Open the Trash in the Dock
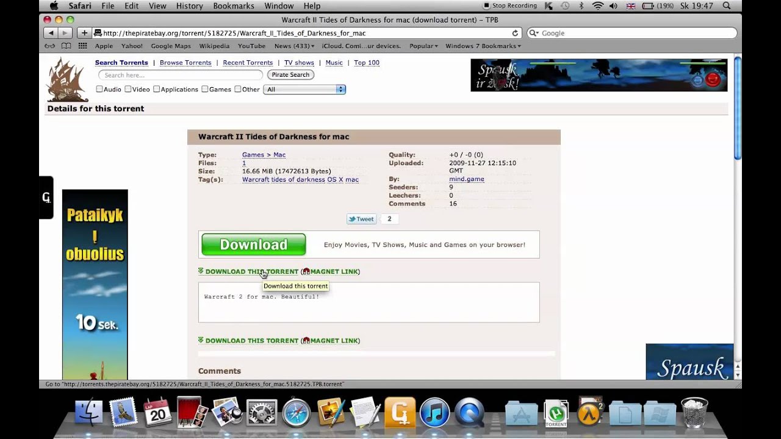781x439 pixels. click(x=694, y=413)
